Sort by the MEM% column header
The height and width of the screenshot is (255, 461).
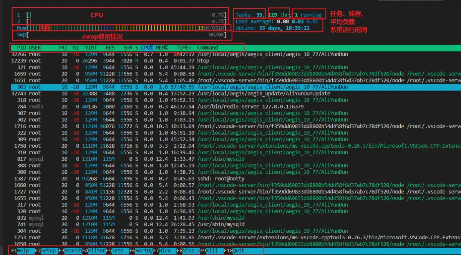(162, 48)
